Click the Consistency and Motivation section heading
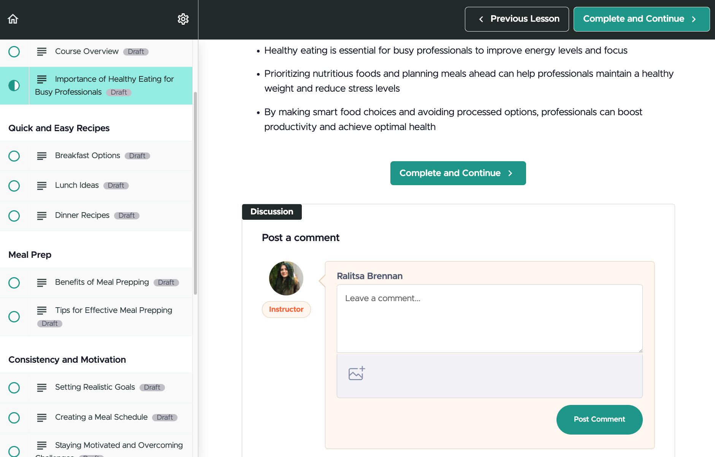The image size is (715, 457). pos(67,360)
